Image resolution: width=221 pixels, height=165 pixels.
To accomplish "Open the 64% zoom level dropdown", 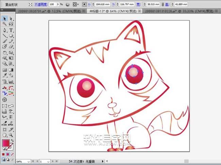I will (x=29, y=162).
